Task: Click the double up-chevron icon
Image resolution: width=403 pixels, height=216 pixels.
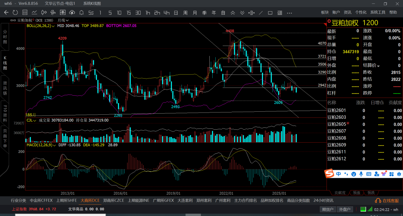Action: pos(232,13)
